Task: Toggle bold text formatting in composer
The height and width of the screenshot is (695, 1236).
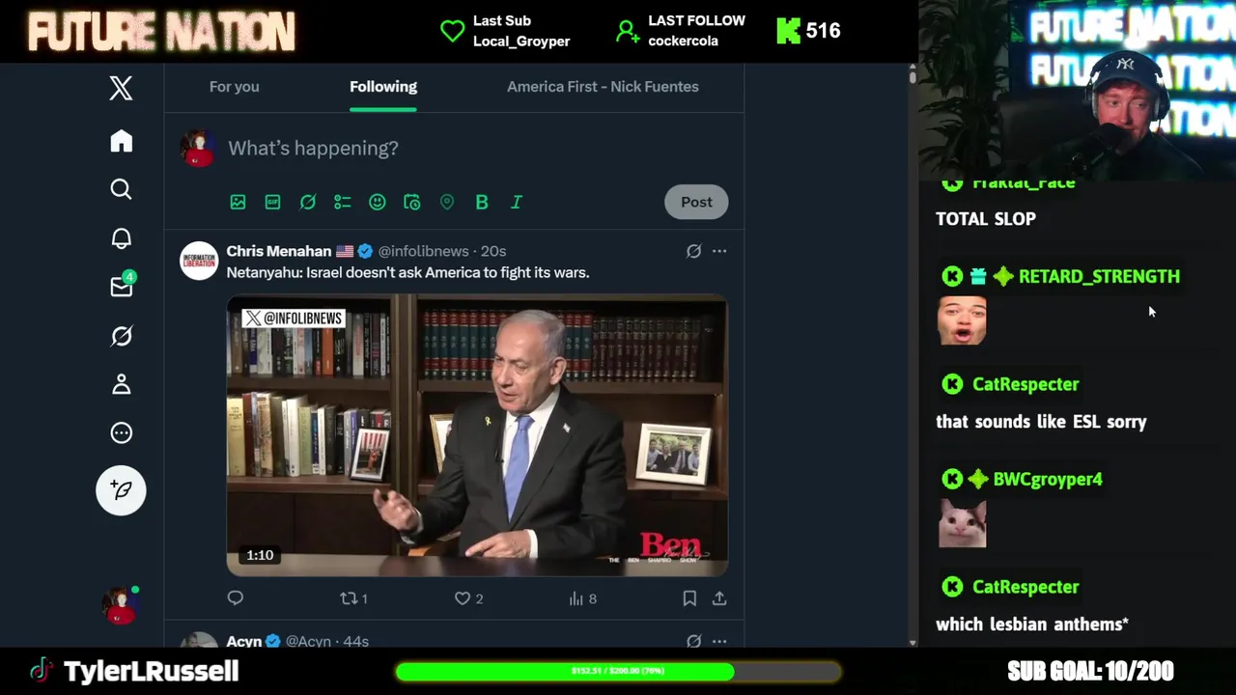Action: (x=482, y=202)
